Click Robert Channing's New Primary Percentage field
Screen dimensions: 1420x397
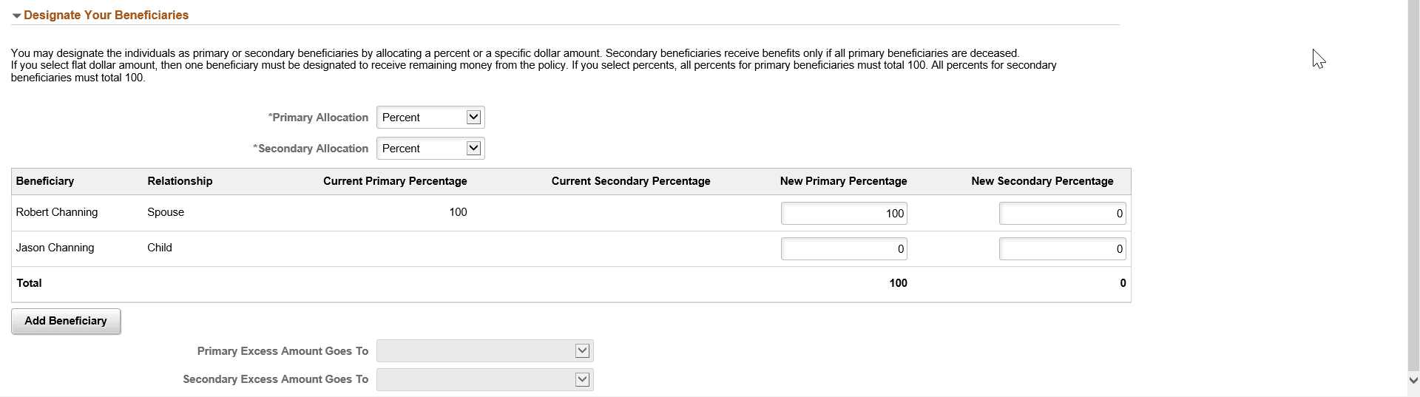click(x=843, y=214)
